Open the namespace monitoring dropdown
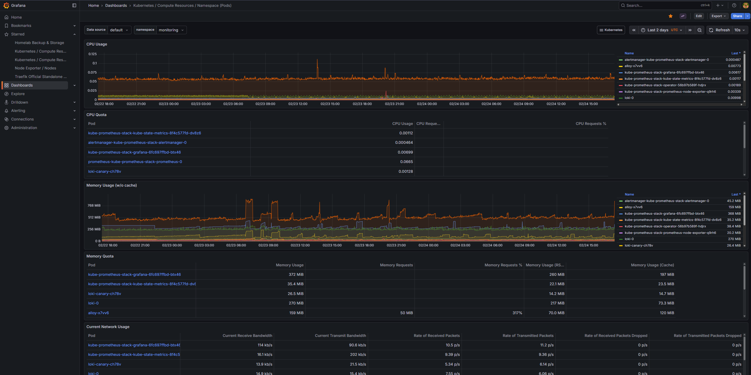 coord(172,30)
